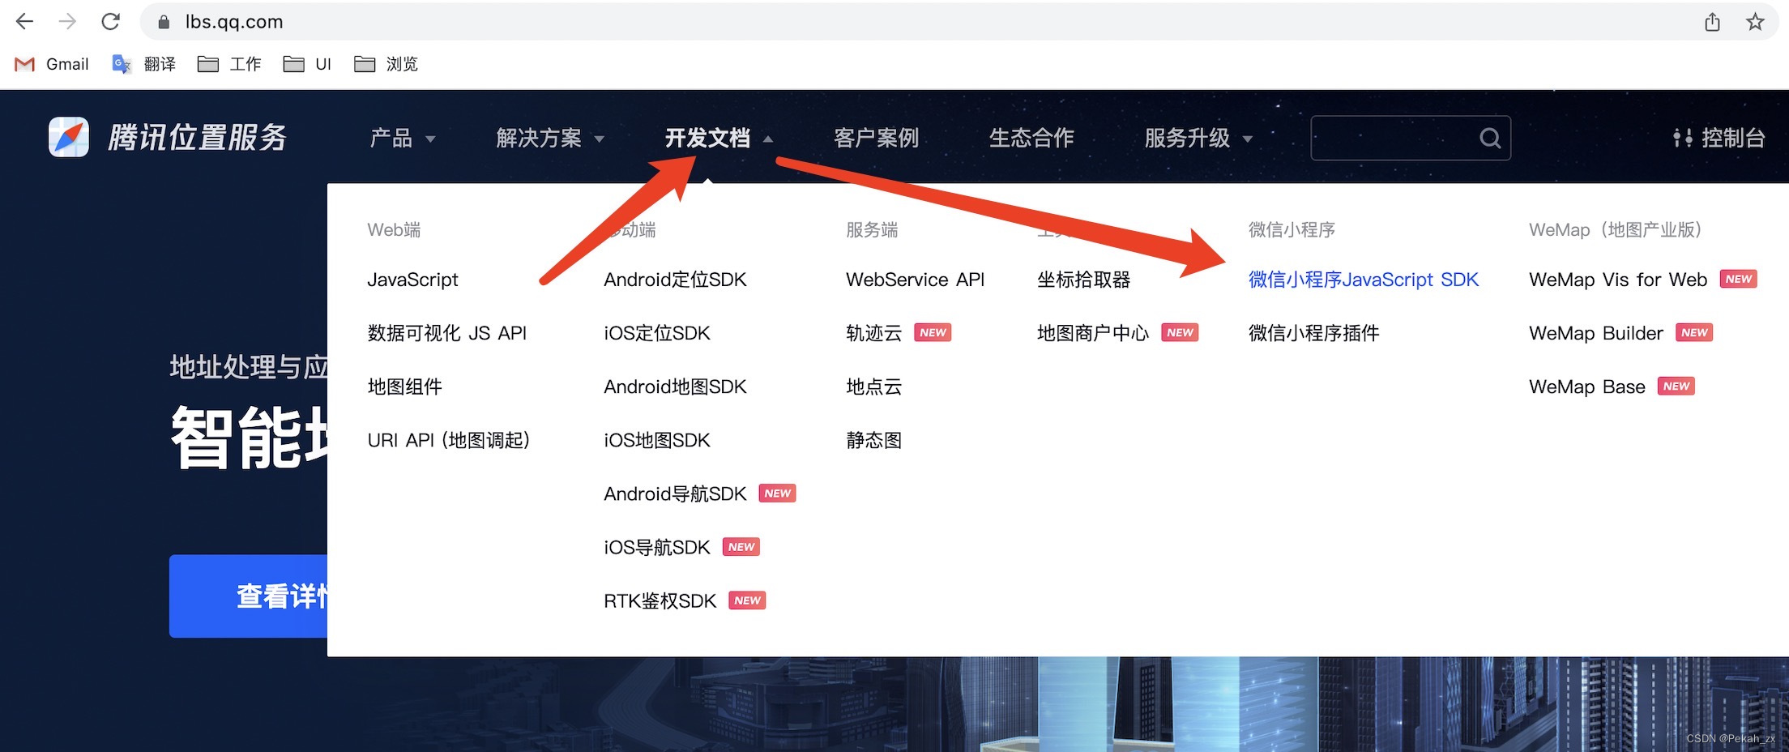Open 地图商户中心

pos(1093,333)
